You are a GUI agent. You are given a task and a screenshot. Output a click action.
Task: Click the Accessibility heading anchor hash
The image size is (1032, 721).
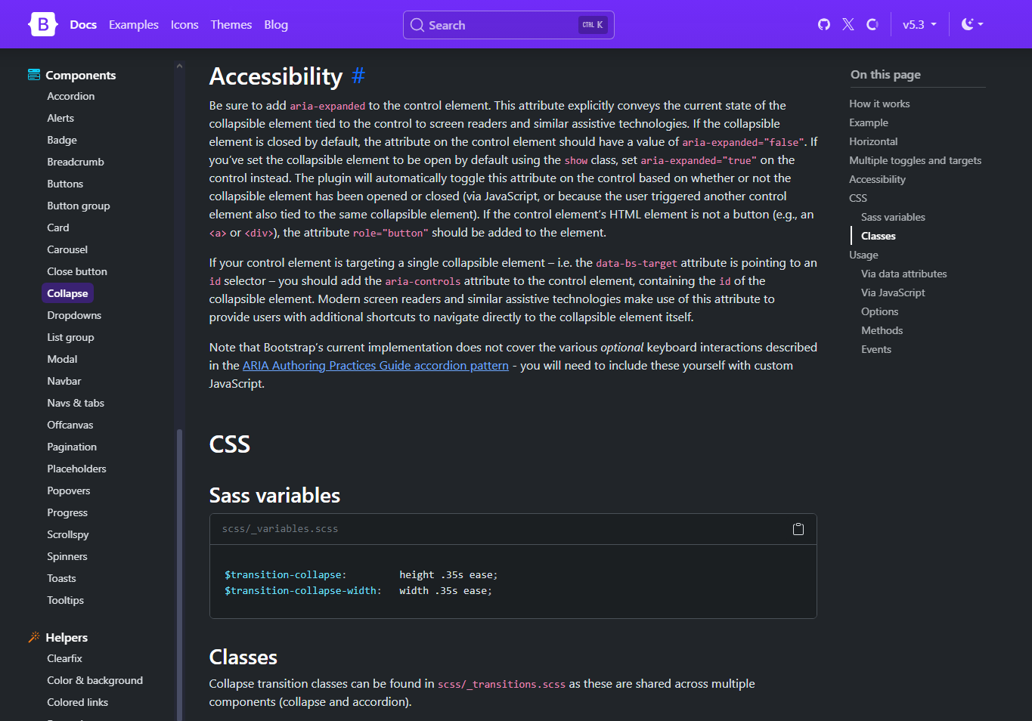click(358, 76)
